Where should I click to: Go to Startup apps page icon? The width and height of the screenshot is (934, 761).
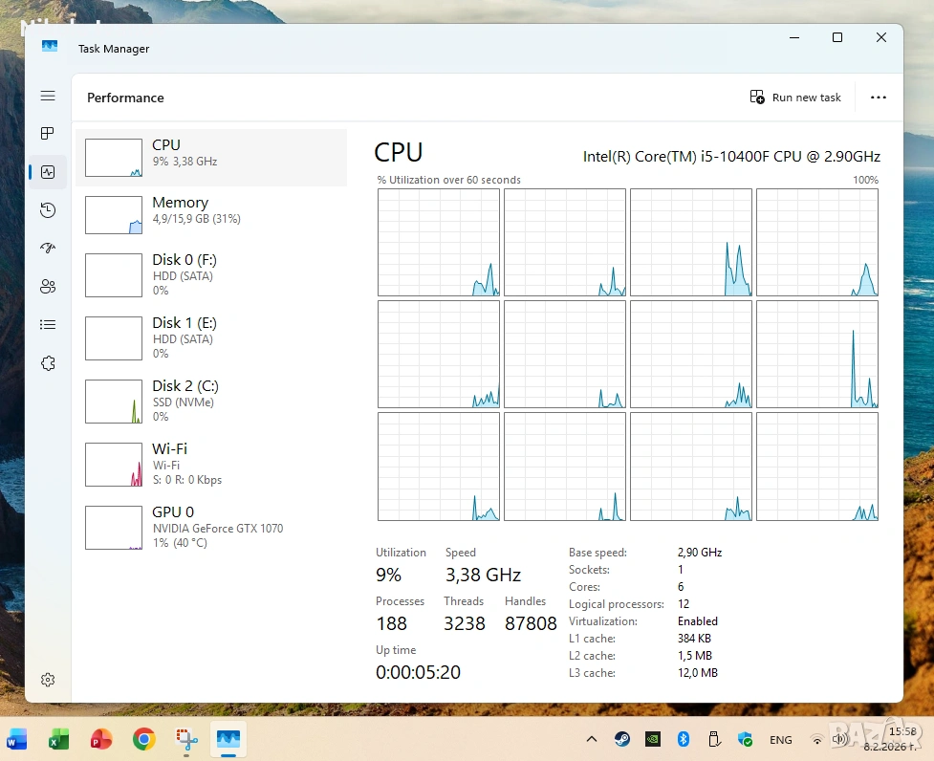(x=48, y=249)
